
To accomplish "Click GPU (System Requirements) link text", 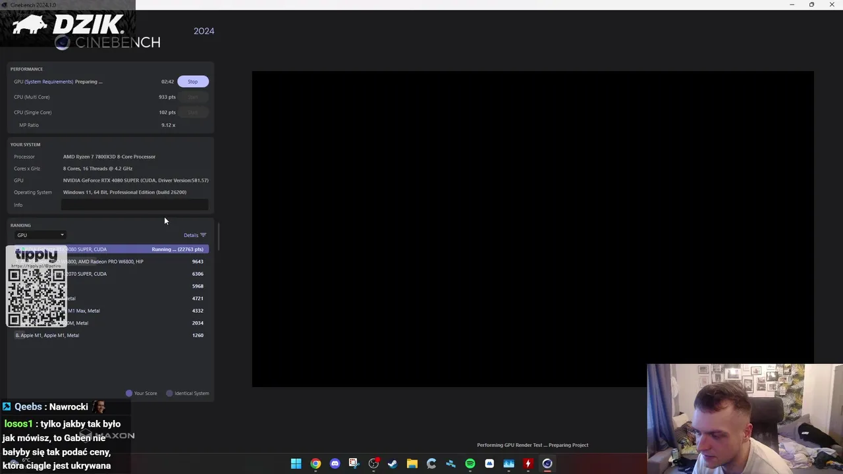I will 49,82.
